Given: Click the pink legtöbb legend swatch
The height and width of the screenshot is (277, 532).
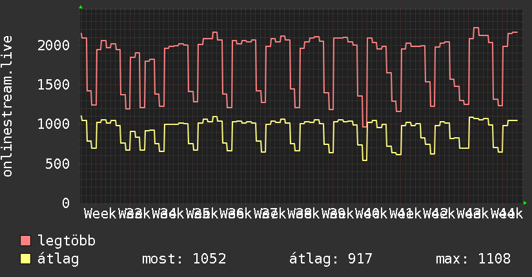Looking at the screenshot, I should coord(25,241).
